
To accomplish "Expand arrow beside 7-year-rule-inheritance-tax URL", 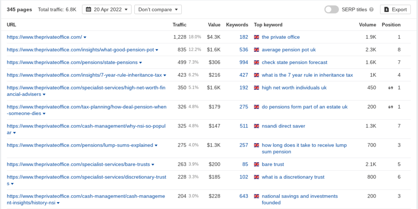I will 165,76.
